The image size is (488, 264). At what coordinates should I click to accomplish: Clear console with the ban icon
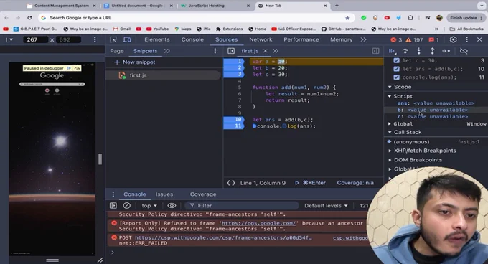[127, 206]
